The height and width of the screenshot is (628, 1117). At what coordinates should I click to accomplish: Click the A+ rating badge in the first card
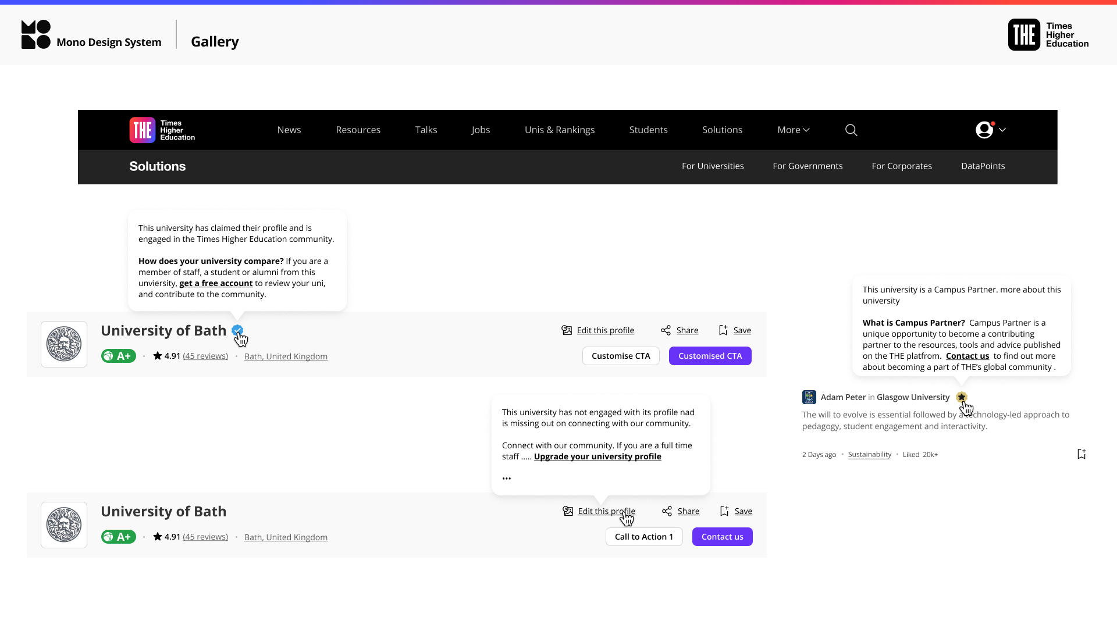point(118,356)
